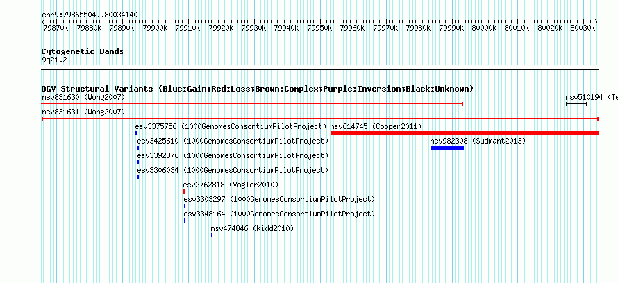Click the 79960k ruler tick label

click(352, 28)
